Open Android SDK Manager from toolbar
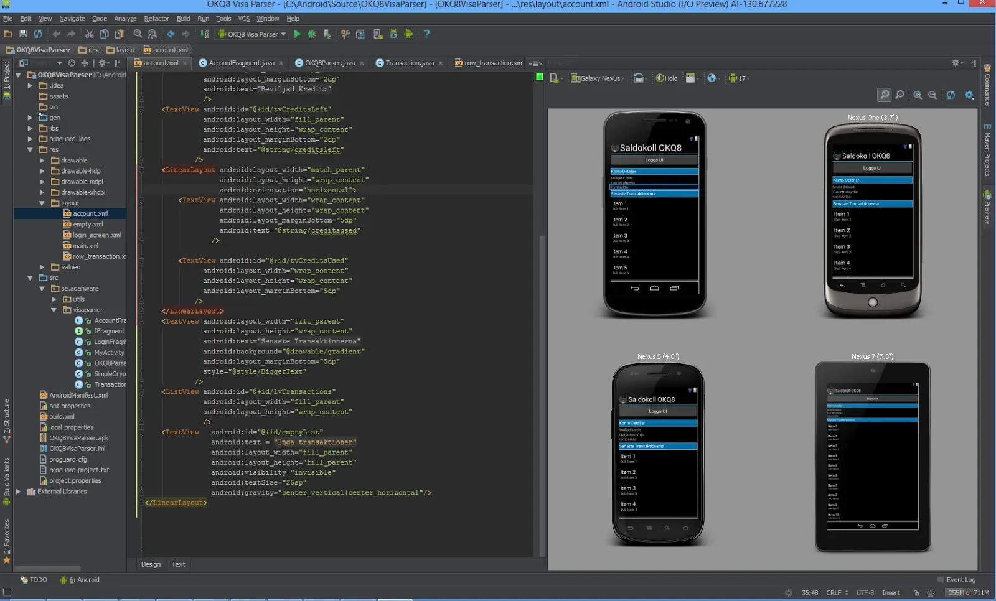 pos(393,34)
